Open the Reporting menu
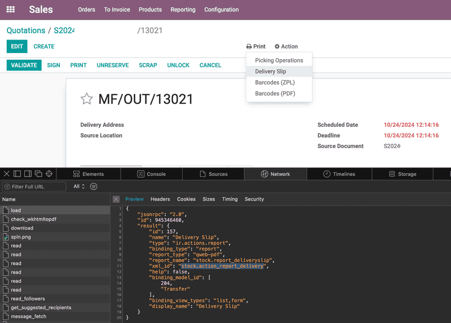Image resolution: width=451 pixels, height=323 pixels. pos(183,10)
